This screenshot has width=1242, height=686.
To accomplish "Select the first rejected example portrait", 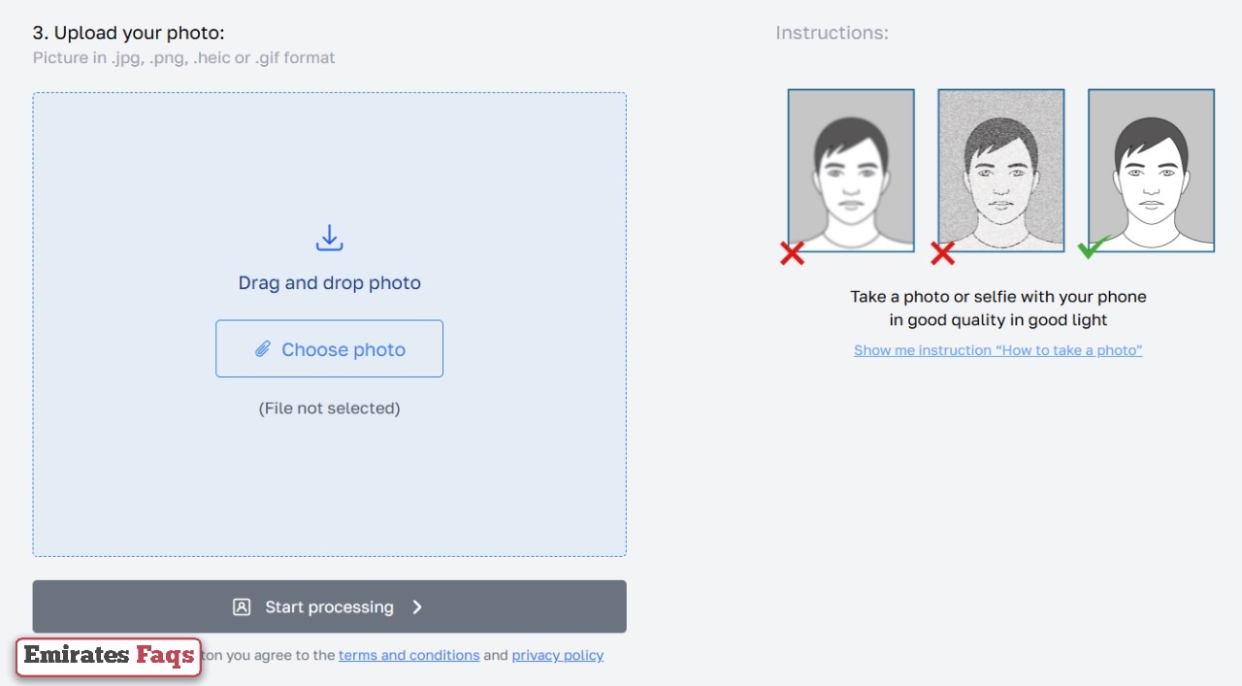I will [x=850, y=170].
